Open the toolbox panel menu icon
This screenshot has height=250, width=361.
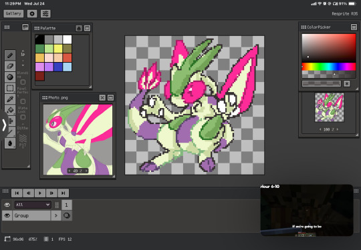25,27
